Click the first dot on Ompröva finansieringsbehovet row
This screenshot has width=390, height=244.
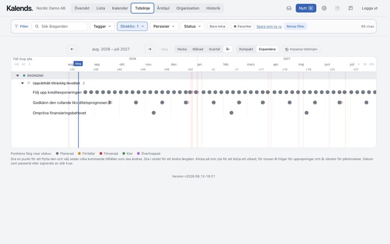[x=154, y=113]
